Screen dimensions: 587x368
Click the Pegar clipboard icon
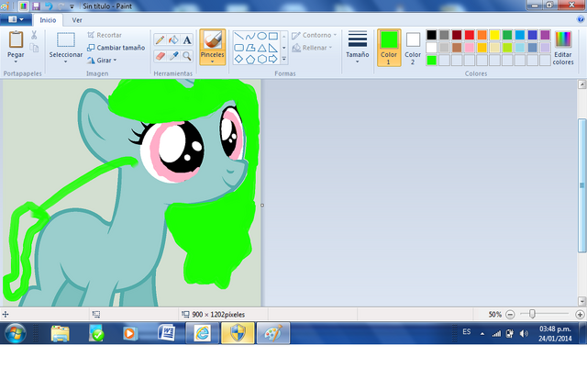click(16, 39)
